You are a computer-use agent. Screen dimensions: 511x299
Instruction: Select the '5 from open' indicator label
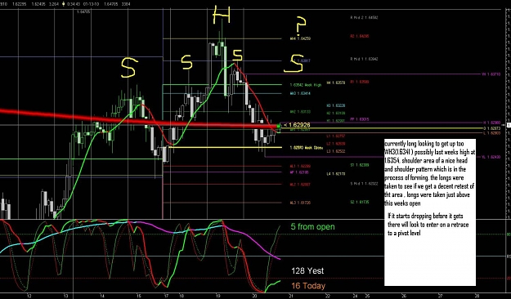(x=312, y=226)
